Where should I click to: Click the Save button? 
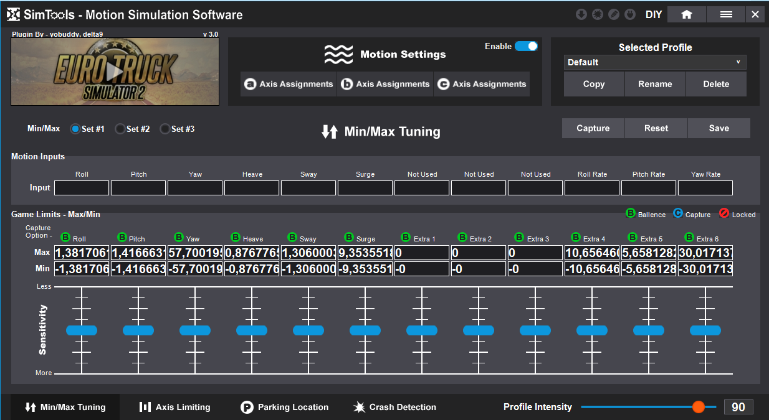719,128
